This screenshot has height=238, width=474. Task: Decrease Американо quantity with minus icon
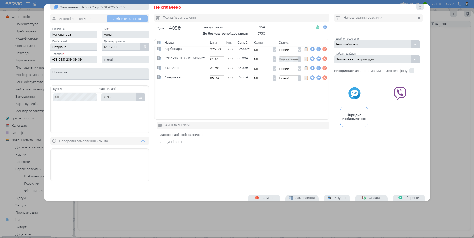[319, 78]
